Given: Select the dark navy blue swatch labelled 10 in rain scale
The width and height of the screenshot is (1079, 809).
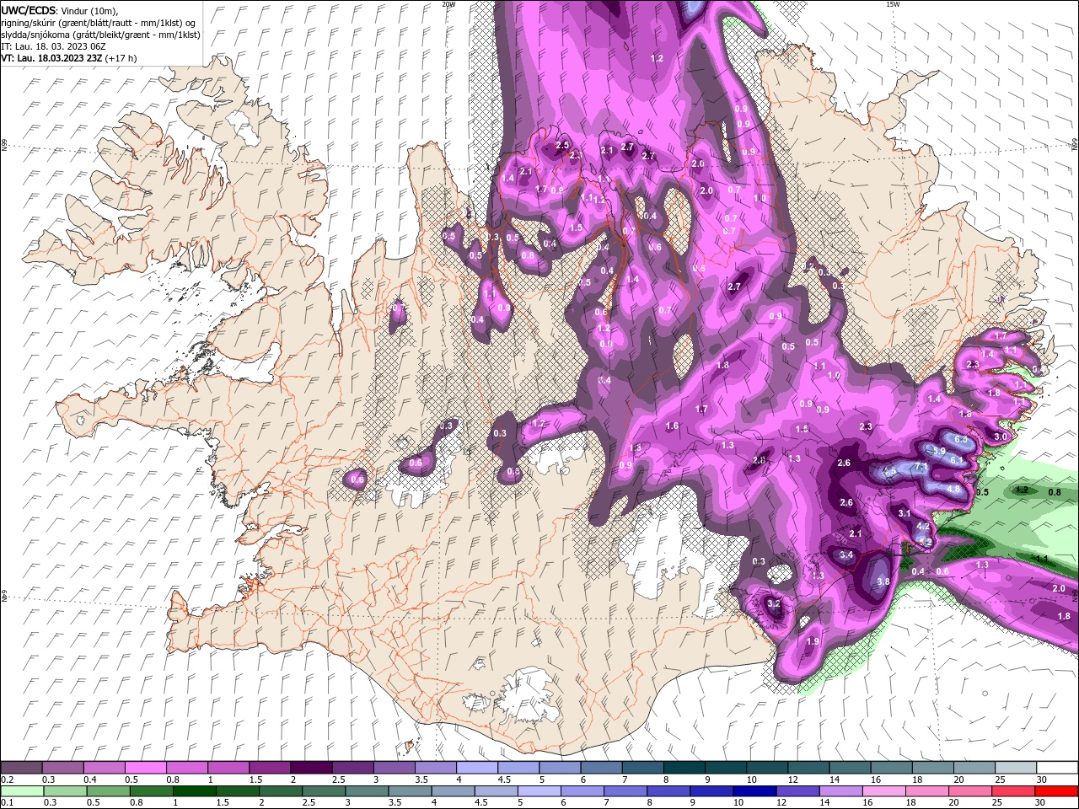Looking at the screenshot, I should click(753, 791).
